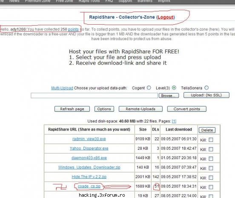The height and width of the screenshot is (198, 235).
Task: Click the Upload! (No SSL) button
Action: pos(206,95)
